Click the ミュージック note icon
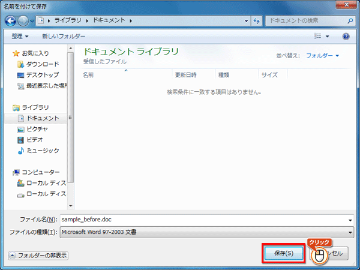 click(x=20, y=151)
